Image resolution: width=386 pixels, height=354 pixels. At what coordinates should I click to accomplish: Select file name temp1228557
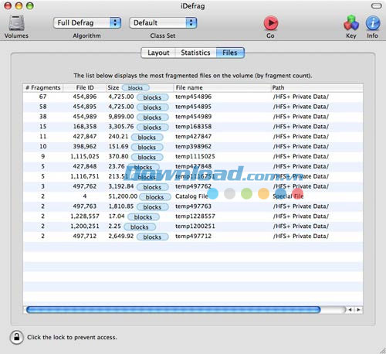pyautogui.click(x=195, y=216)
